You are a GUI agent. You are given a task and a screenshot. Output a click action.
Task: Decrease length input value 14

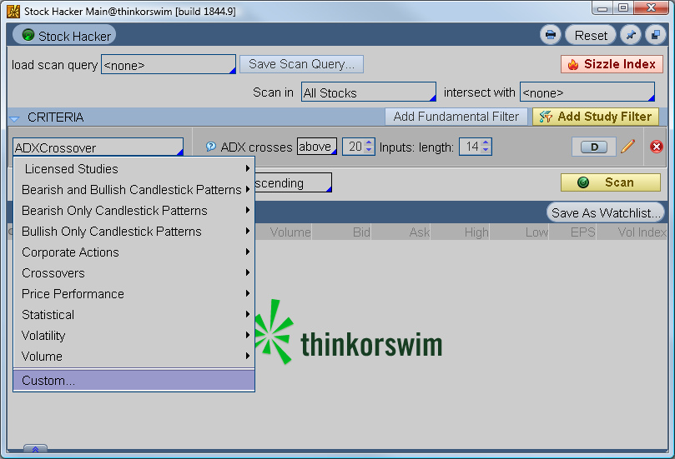pyautogui.click(x=486, y=150)
